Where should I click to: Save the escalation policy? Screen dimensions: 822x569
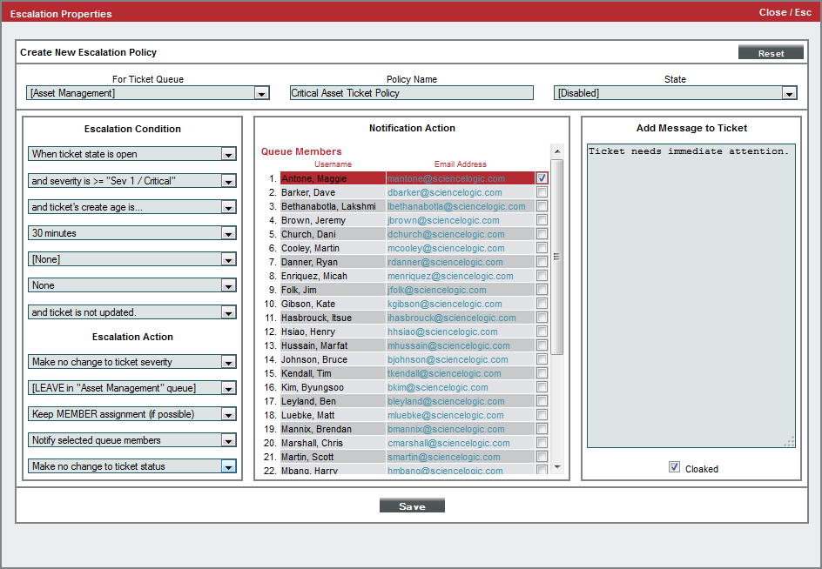pos(412,505)
